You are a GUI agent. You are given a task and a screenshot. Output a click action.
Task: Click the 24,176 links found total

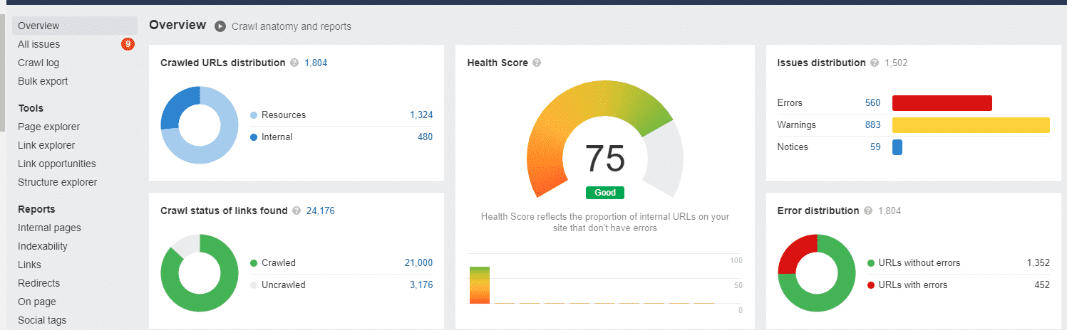[x=321, y=211]
